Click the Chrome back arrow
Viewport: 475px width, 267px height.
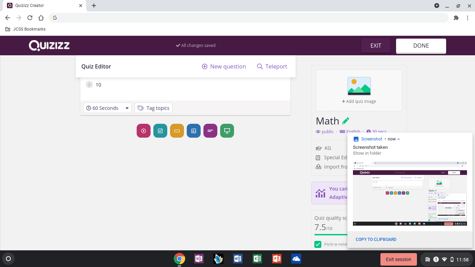tap(8, 18)
